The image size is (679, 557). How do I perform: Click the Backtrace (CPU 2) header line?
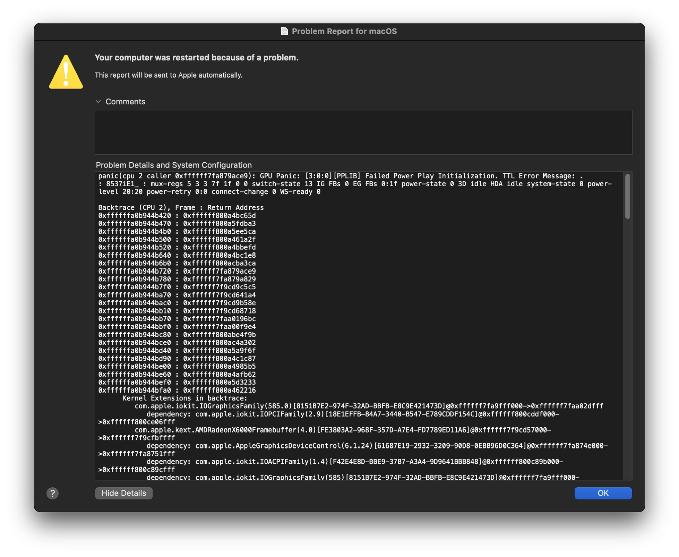pos(181,207)
